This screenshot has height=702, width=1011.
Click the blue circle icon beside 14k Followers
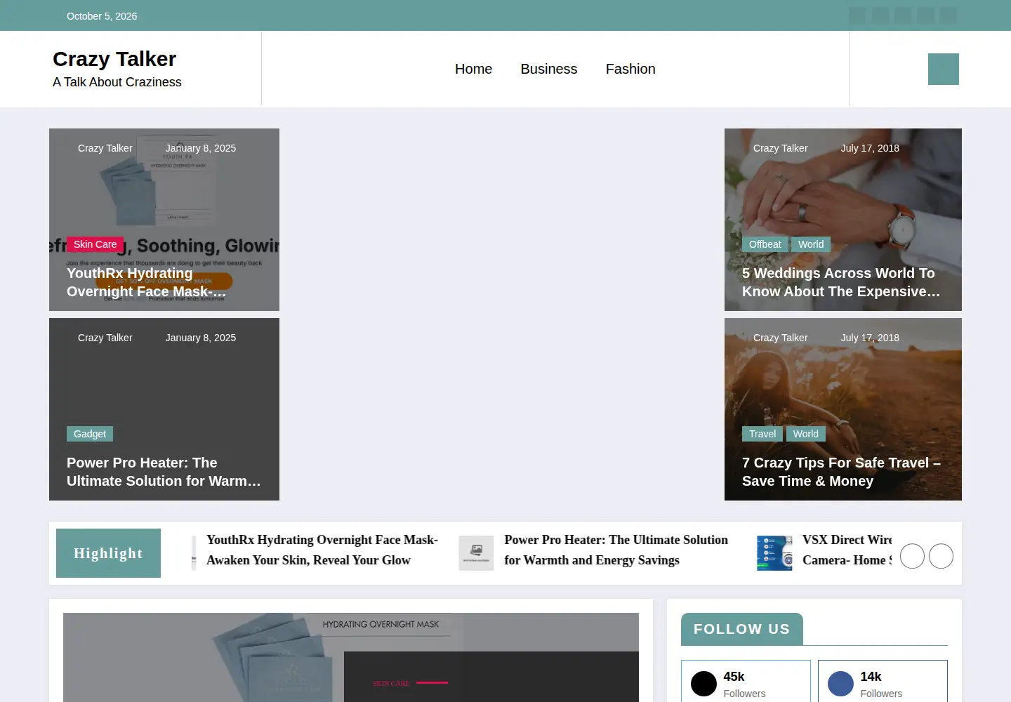(840, 684)
